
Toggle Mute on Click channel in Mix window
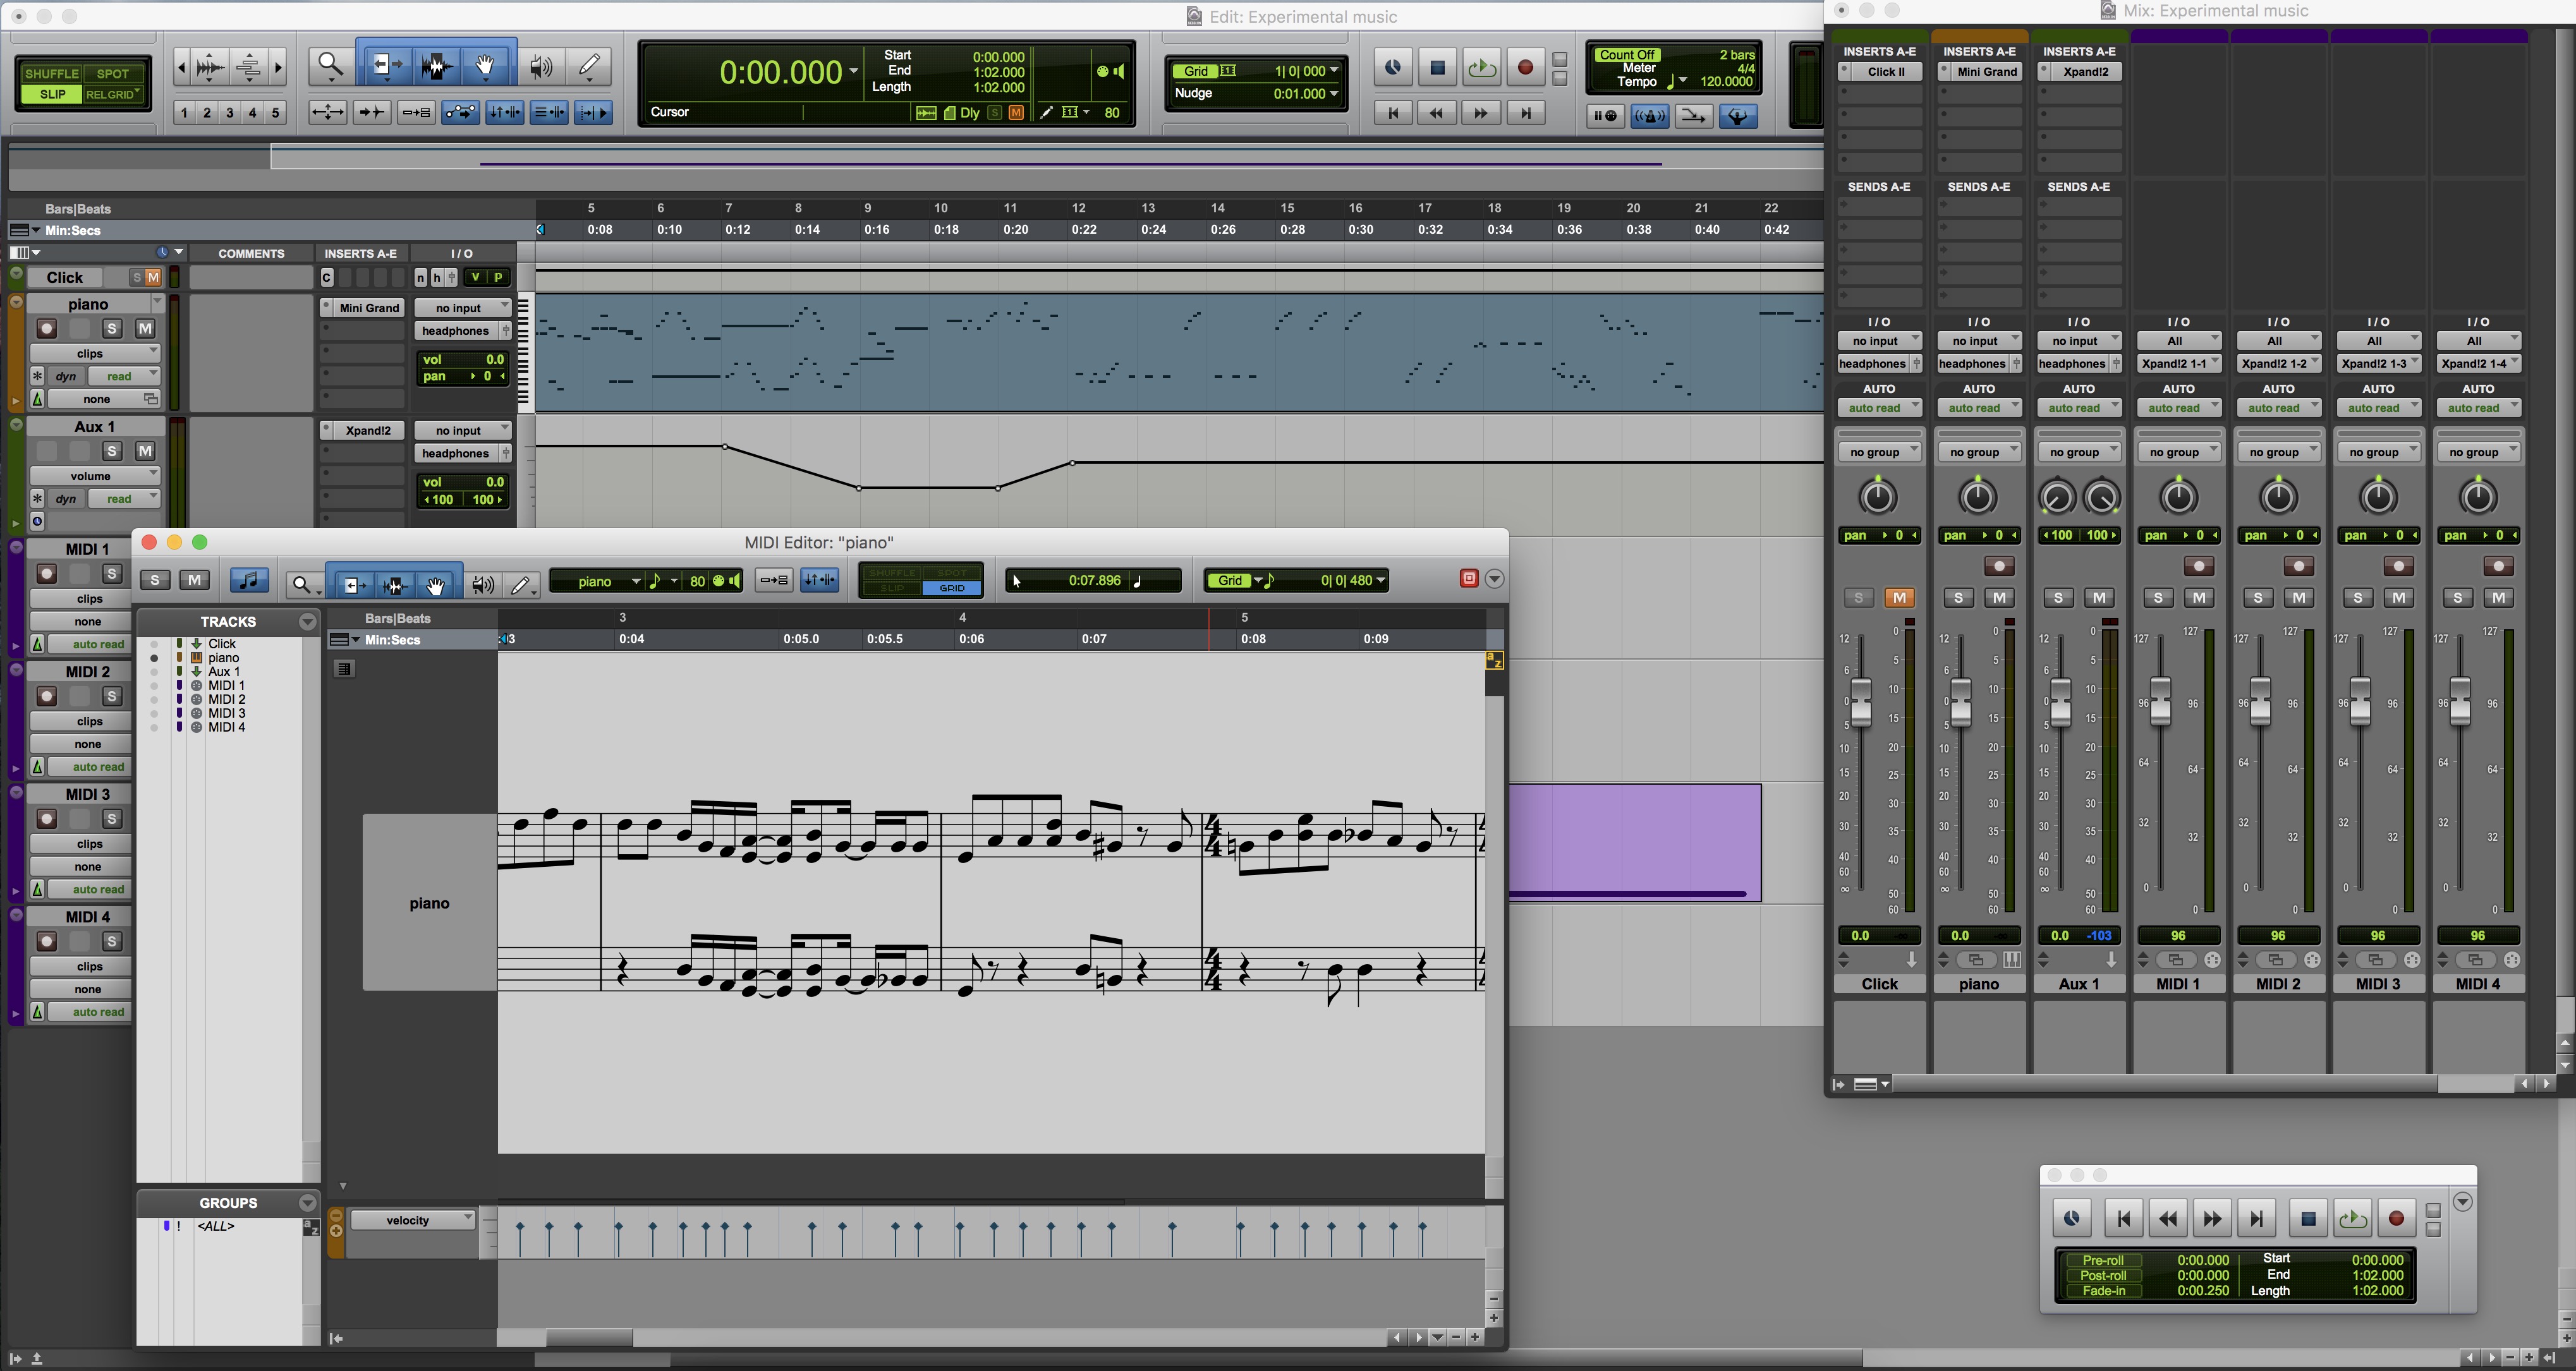pyautogui.click(x=1899, y=598)
